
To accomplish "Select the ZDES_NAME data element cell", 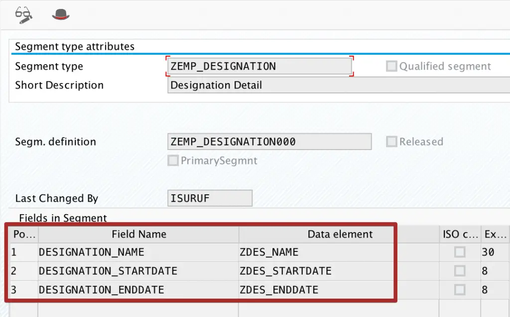I will [x=339, y=252].
